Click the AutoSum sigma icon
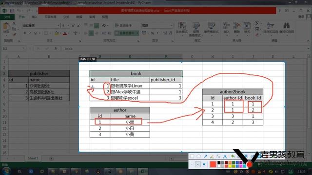 [x=257, y=24]
